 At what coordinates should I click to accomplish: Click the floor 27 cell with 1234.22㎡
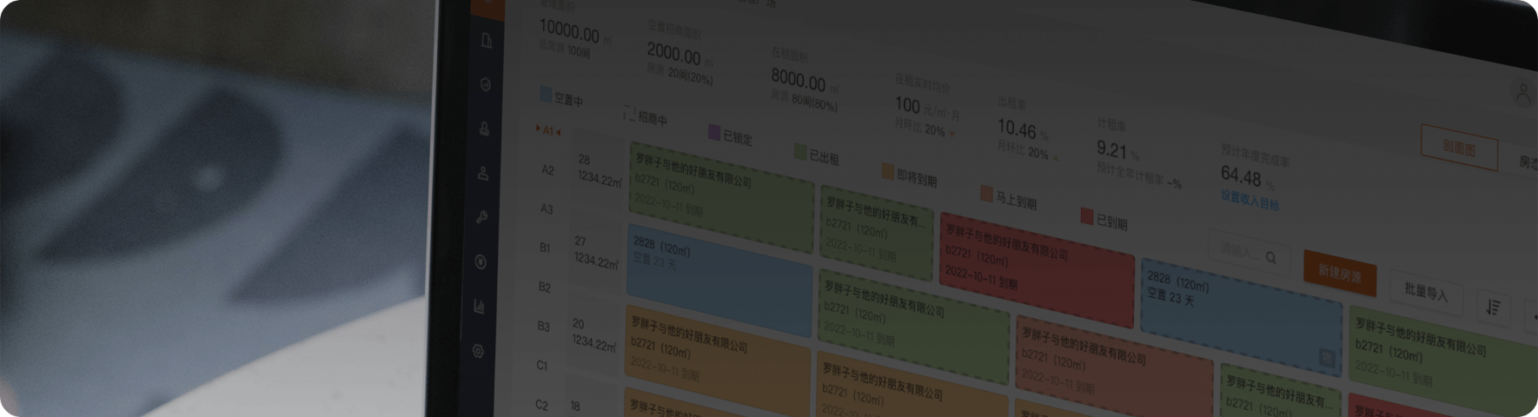(x=595, y=250)
